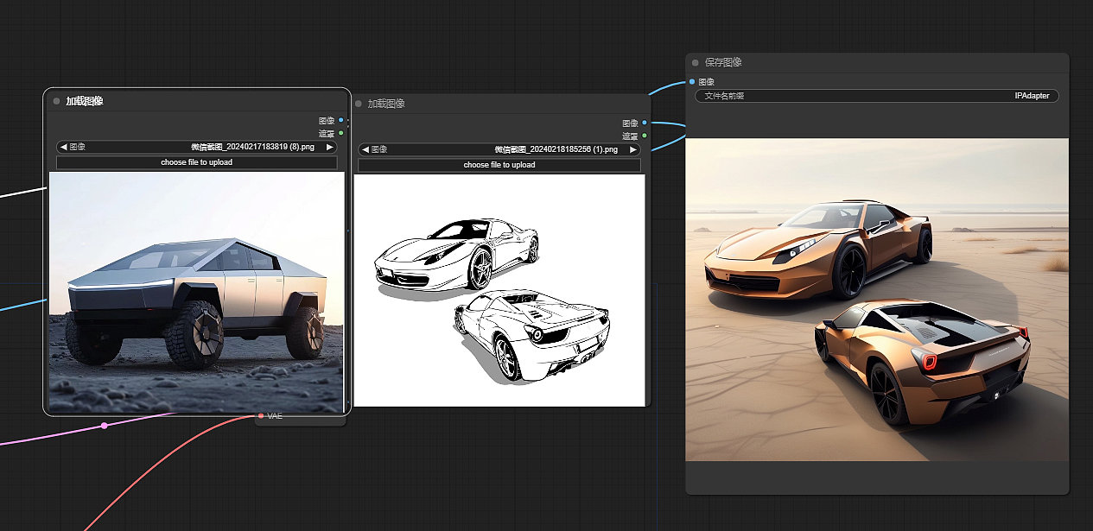Click the pink reroute dot on the wire
Screen dimensions: 1093x531
point(105,426)
